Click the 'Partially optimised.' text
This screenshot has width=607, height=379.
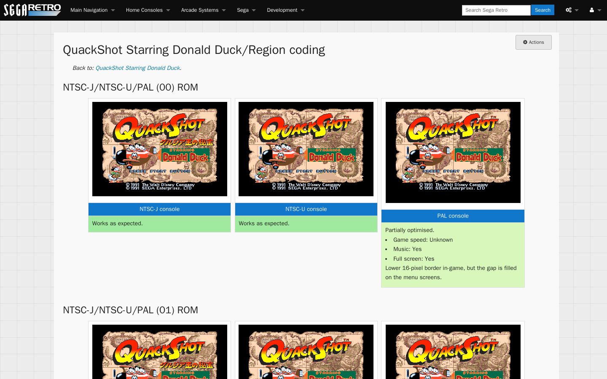[x=410, y=230]
